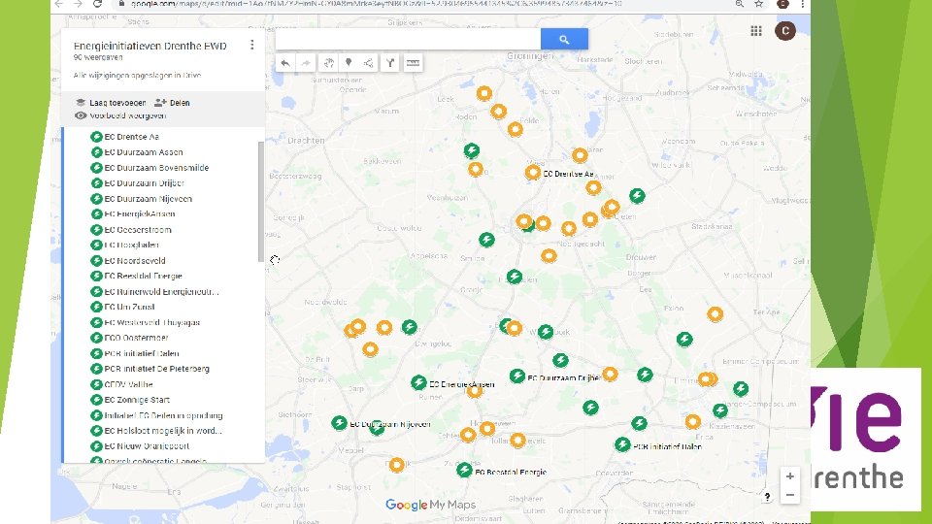Select the add marker tool
Screen dimensions: 932x524
point(349,63)
